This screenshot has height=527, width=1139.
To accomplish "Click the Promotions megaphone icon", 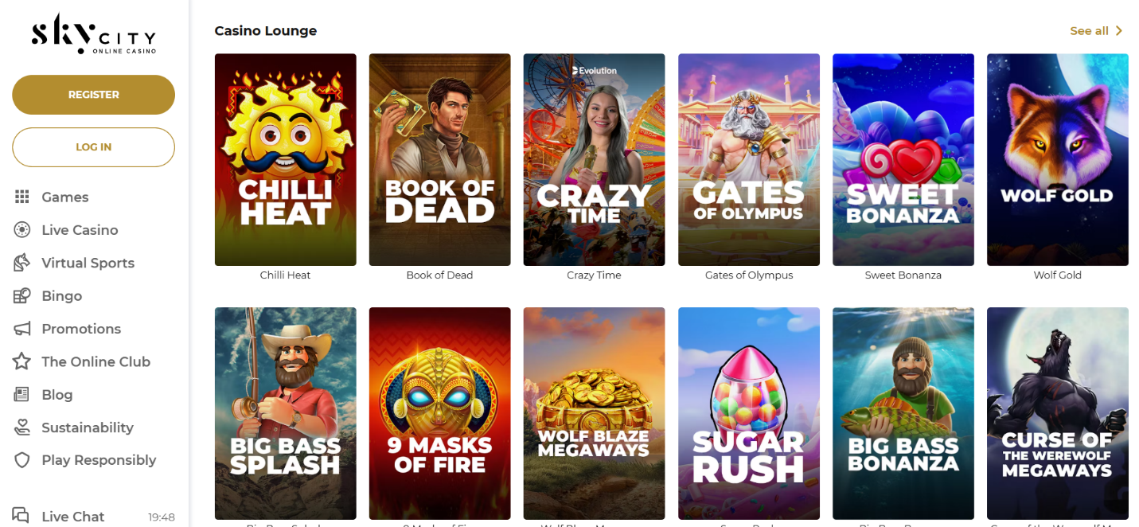I will (21, 329).
